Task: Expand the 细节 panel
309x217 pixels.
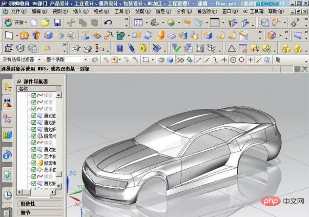Action: (x=40, y=213)
